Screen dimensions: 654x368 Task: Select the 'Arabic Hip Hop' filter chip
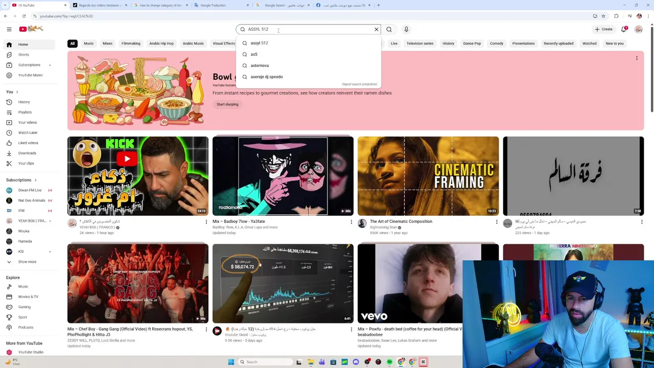coord(161,43)
